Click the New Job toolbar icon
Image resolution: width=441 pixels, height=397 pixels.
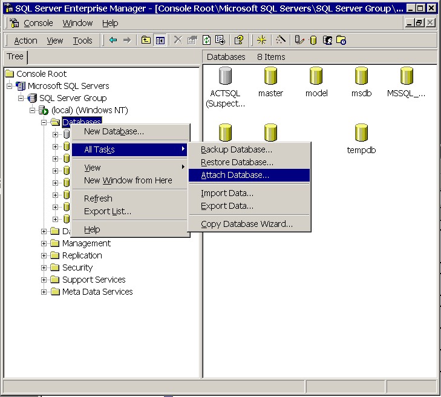341,40
